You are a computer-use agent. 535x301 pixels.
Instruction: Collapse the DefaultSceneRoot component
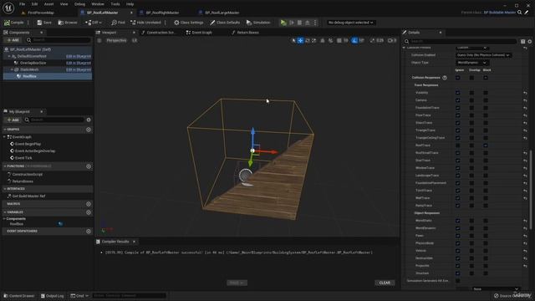tap(9, 56)
